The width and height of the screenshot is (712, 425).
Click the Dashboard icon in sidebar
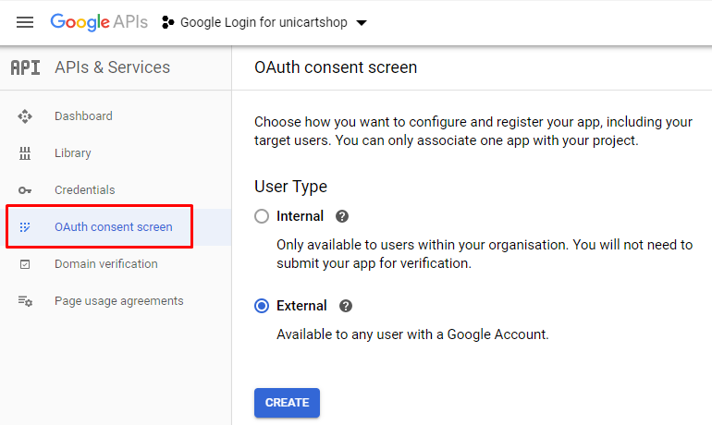click(25, 116)
